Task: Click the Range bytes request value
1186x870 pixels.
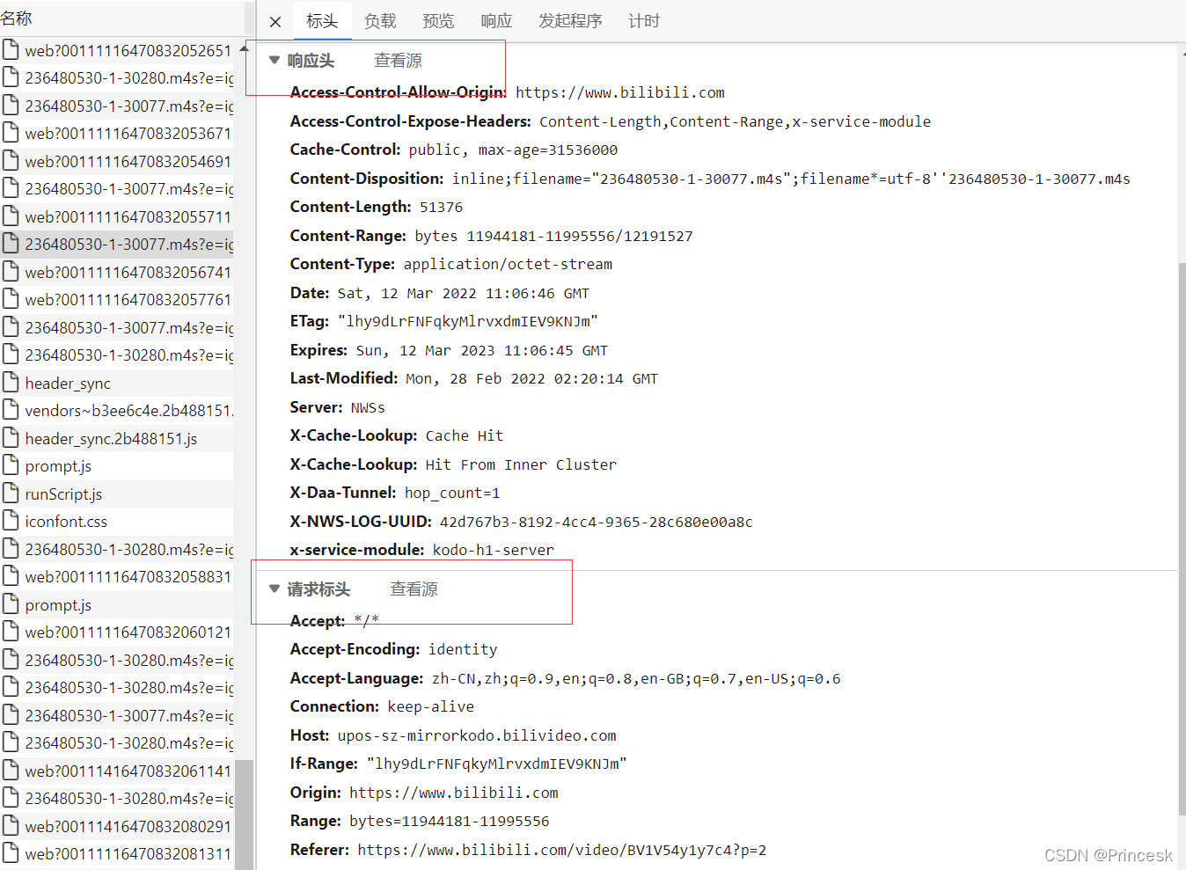Action: click(450, 821)
